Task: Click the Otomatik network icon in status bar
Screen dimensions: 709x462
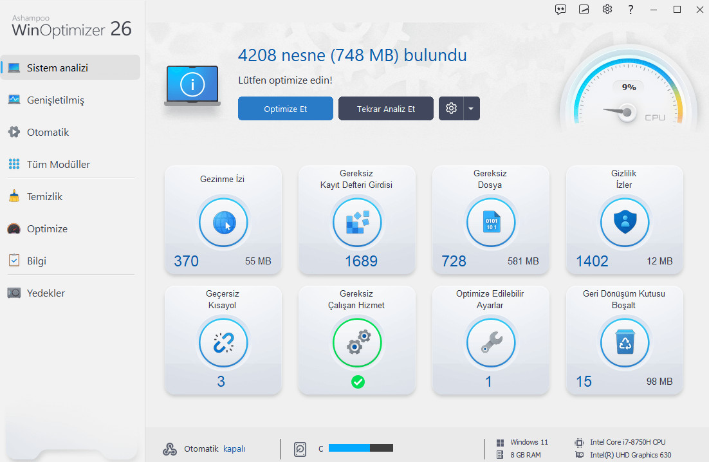Action: point(170,449)
